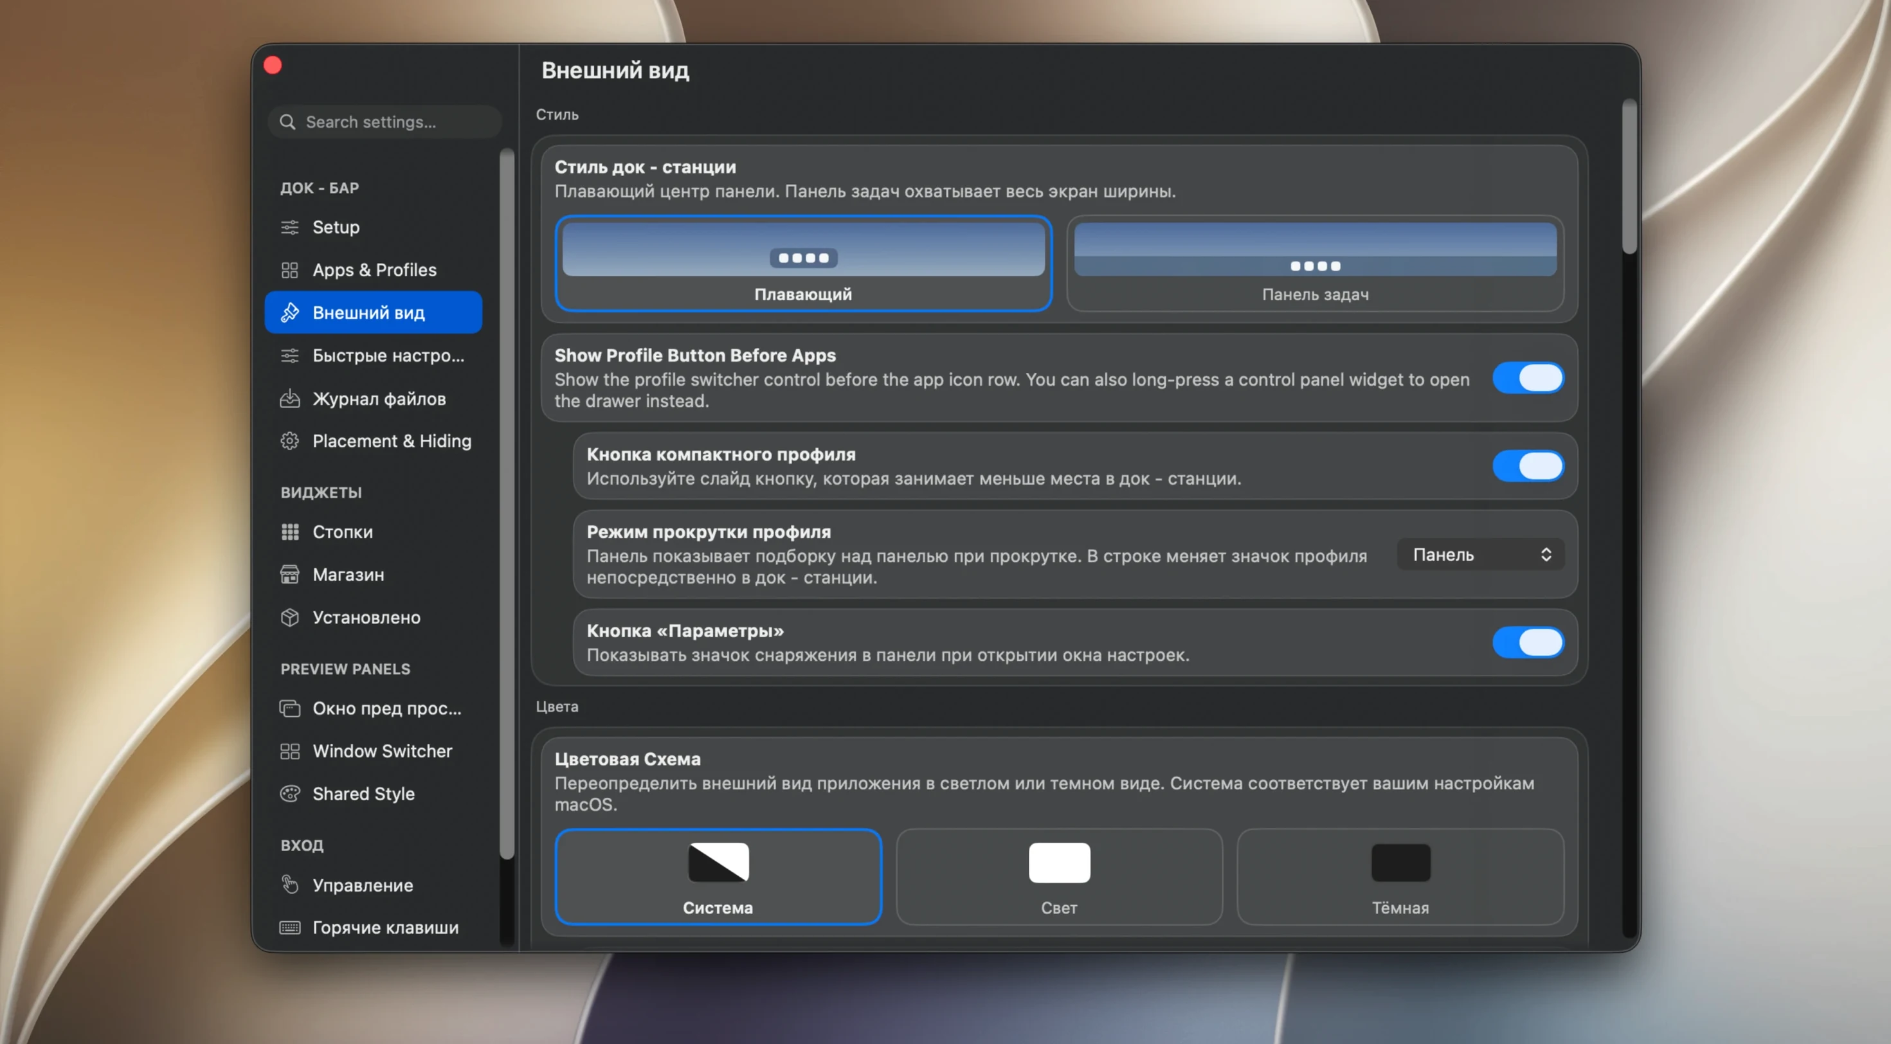The image size is (1891, 1044).
Task: Choose the Свет white color swatch
Action: pyautogui.click(x=1059, y=863)
